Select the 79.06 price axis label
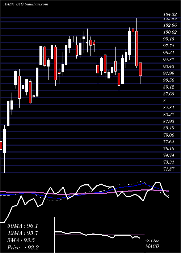 169,135
